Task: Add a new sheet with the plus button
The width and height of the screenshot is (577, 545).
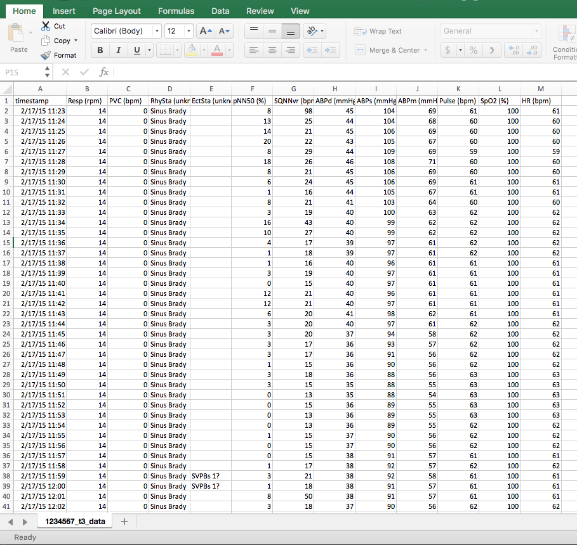Action: [124, 522]
